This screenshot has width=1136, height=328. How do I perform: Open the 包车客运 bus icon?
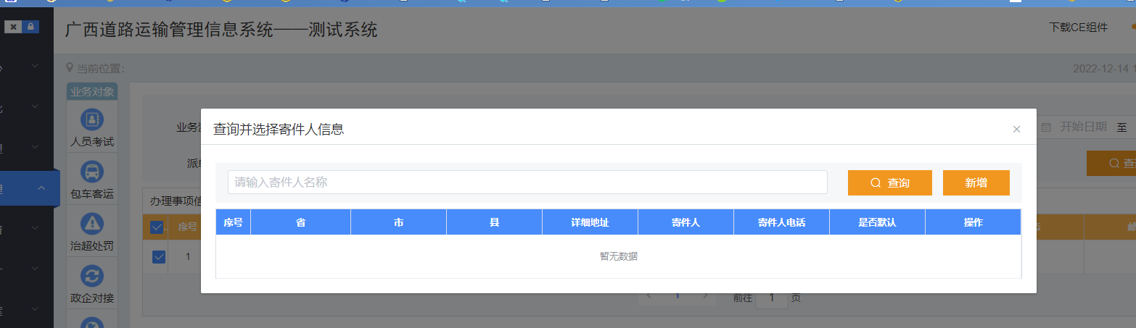click(x=92, y=172)
